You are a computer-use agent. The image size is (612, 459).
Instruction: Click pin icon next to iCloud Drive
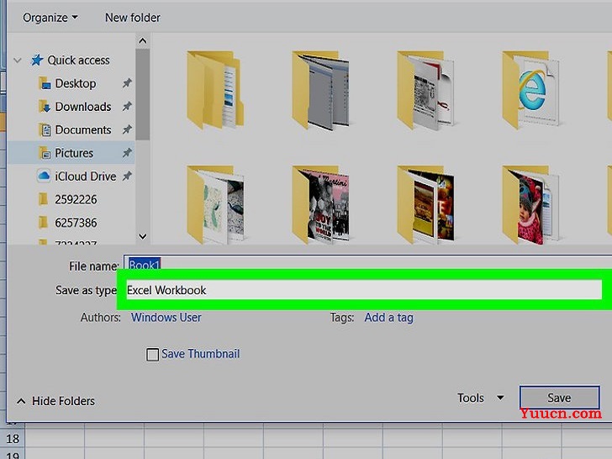pyautogui.click(x=127, y=177)
